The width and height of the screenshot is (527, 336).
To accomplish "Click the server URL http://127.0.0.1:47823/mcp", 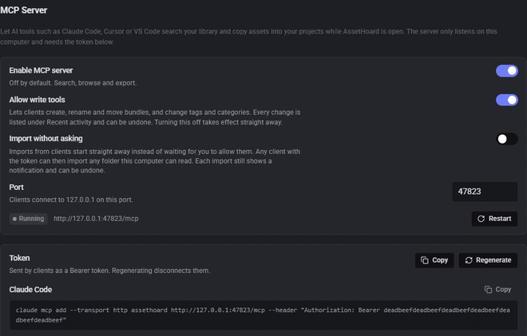I will tap(96, 219).
